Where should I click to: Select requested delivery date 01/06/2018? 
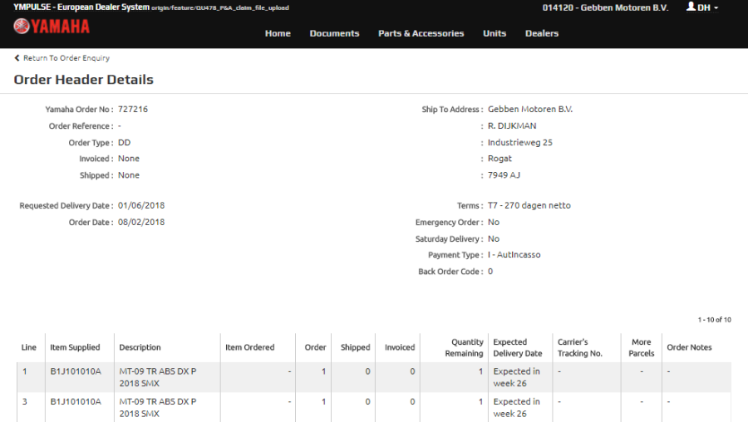pos(141,205)
